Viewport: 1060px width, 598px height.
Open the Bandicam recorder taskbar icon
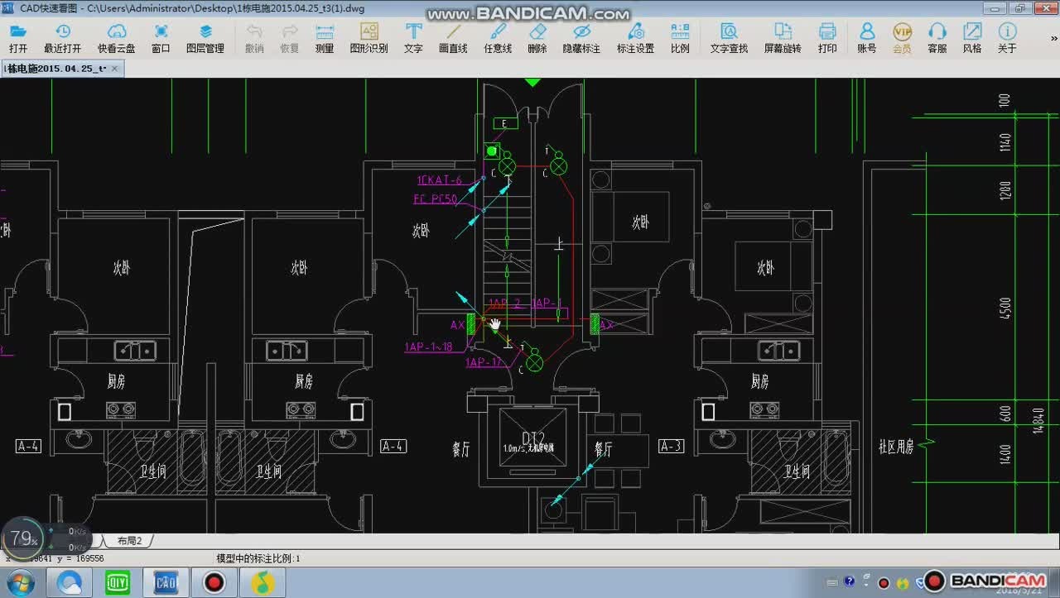point(215,582)
